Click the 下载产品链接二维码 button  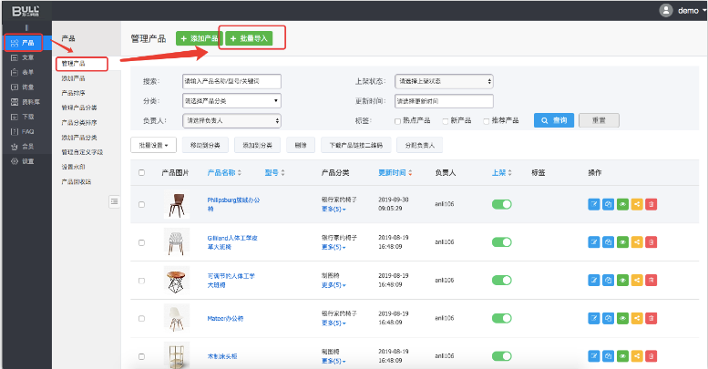point(355,146)
